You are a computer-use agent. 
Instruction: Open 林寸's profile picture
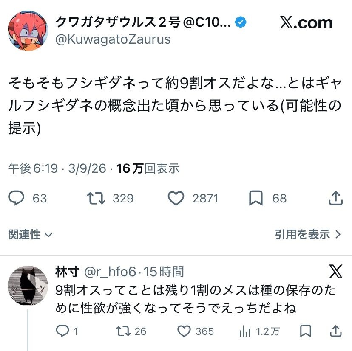tap(28, 286)
